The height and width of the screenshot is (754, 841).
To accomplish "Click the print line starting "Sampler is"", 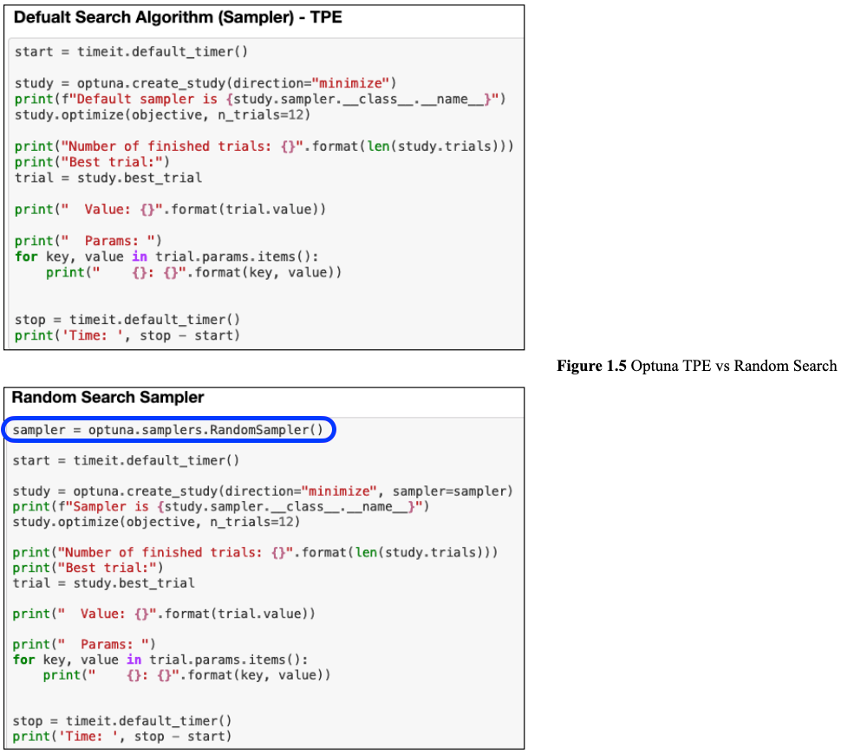I will tap(220, 506).
